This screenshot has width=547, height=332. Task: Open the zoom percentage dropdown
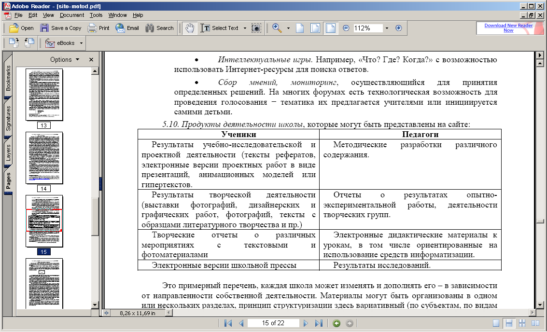[x=387, y=28]
